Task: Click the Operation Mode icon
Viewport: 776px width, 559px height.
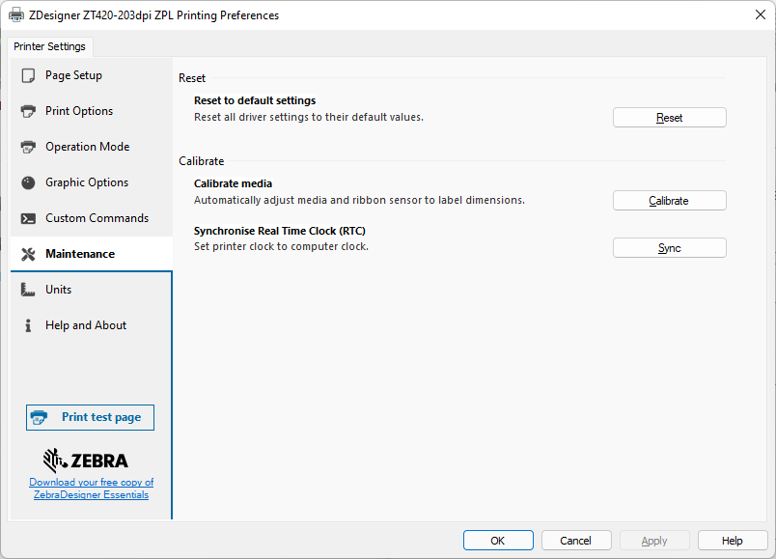Action: pos(28,147)
